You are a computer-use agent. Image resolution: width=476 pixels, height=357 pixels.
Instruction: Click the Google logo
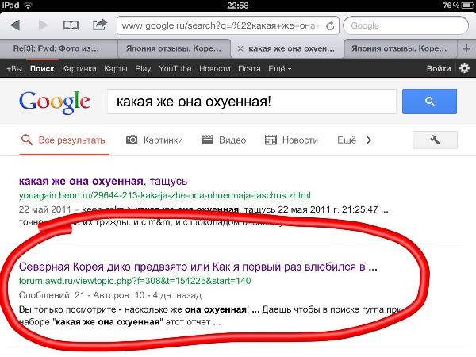54,102
